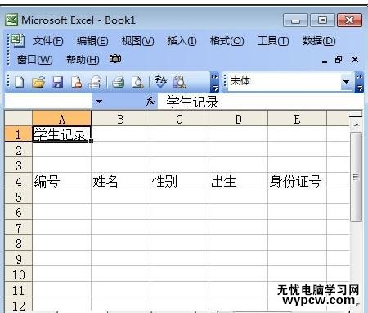Select row 7 header
368x313 pixels.
(x=18, y=228)
